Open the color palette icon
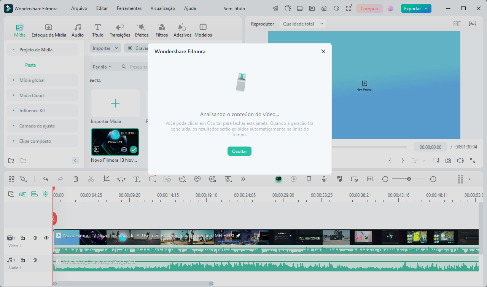The height and width of the screenshot is (287, 487). tap(197, 179)
